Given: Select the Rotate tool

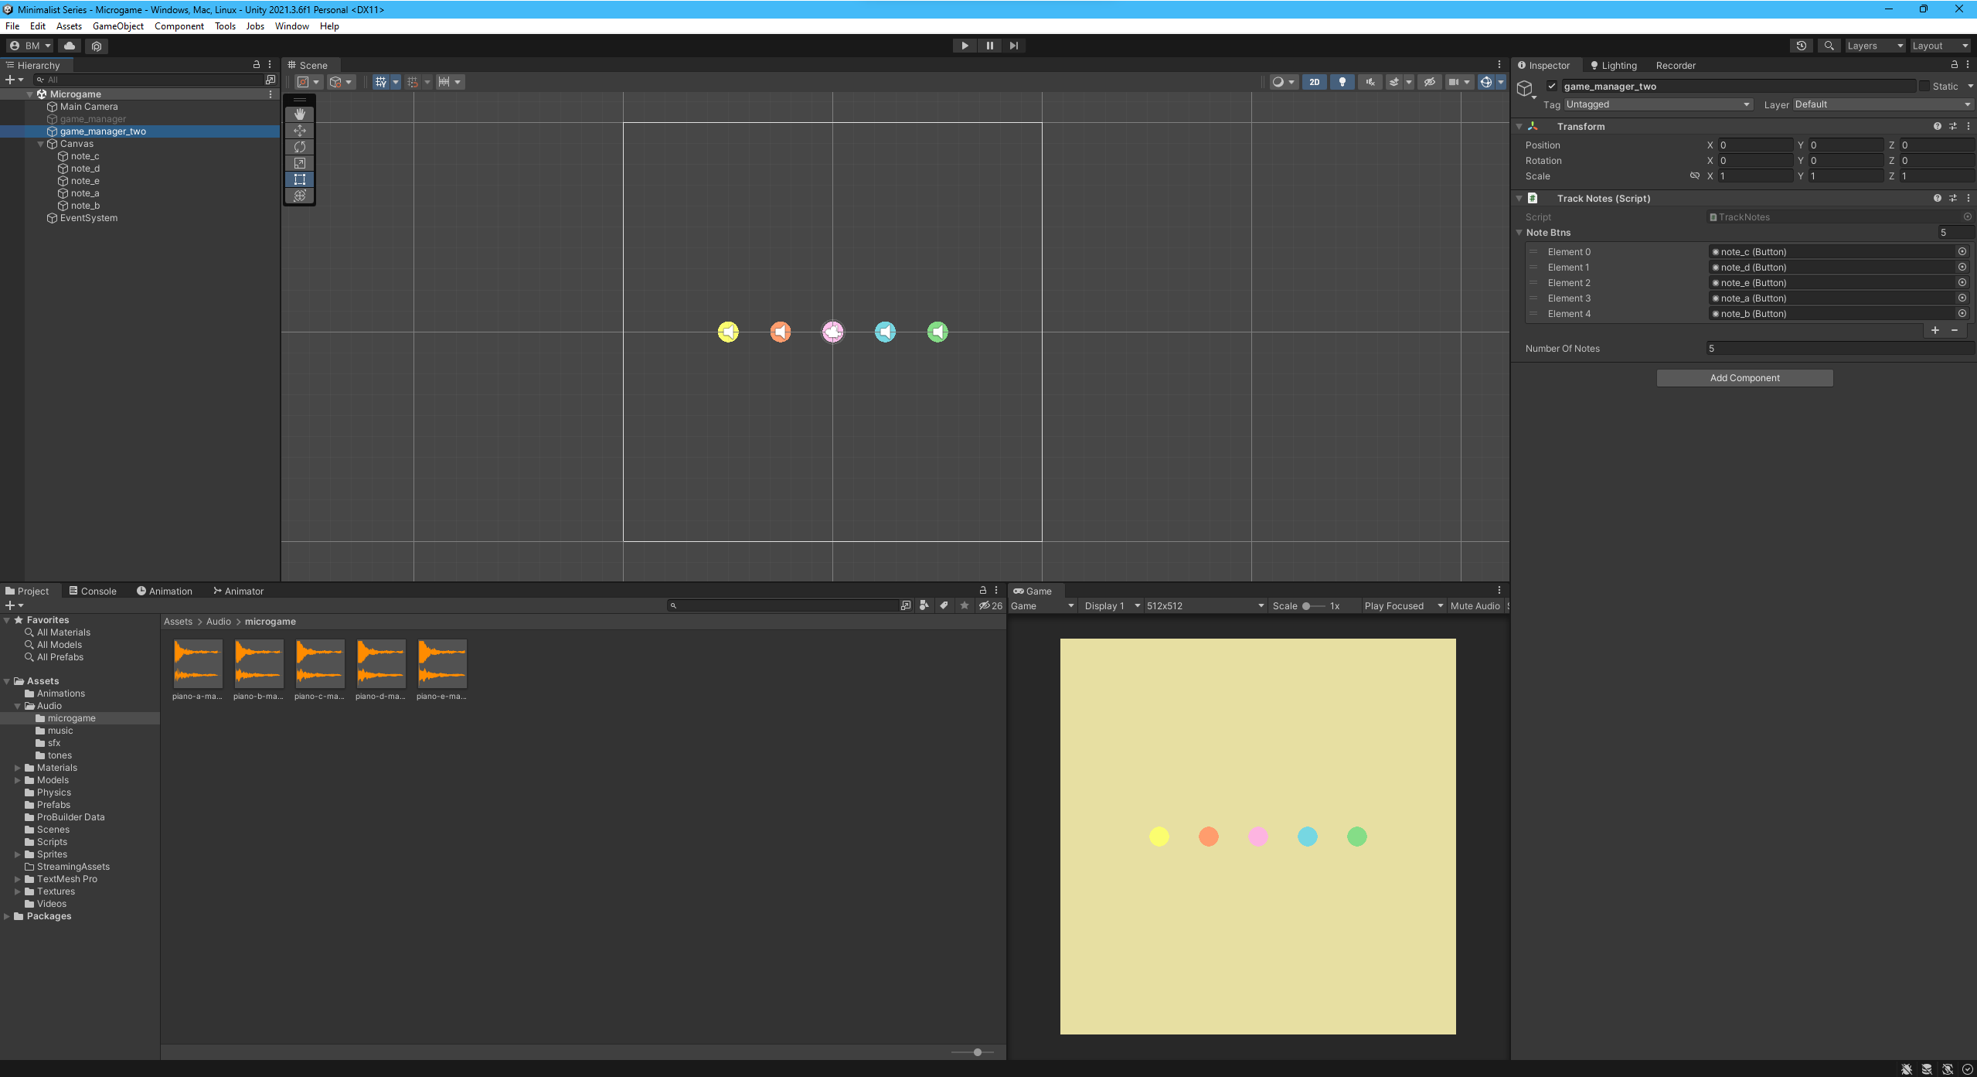Looking at the screenshot, I should tap(300, 147).
